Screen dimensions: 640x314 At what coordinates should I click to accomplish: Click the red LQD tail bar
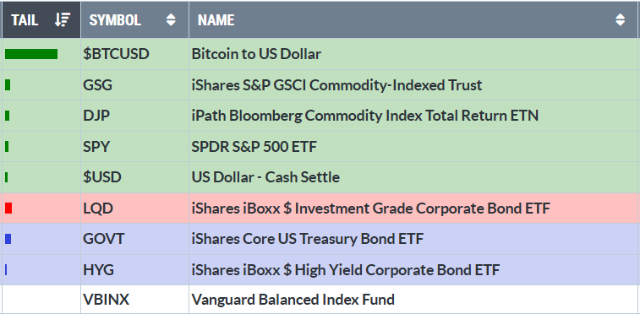8,208
